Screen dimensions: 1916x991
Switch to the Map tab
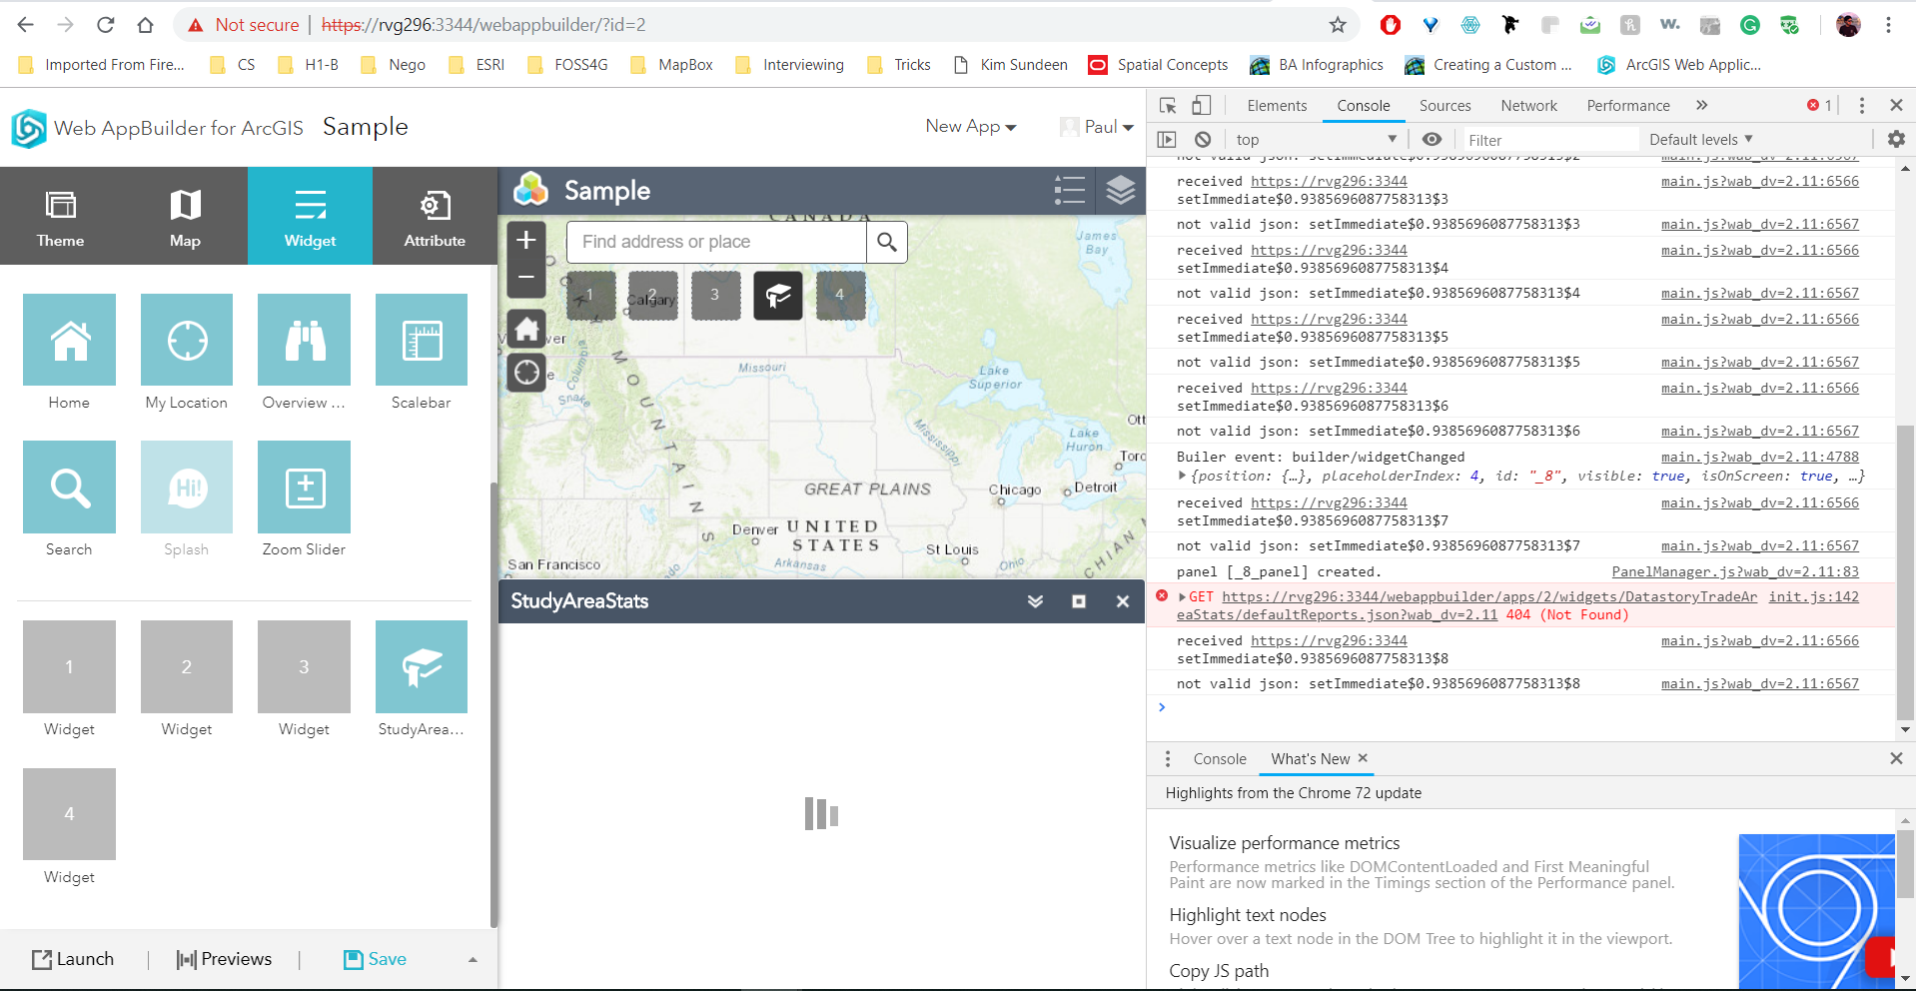tap(185, 216)
